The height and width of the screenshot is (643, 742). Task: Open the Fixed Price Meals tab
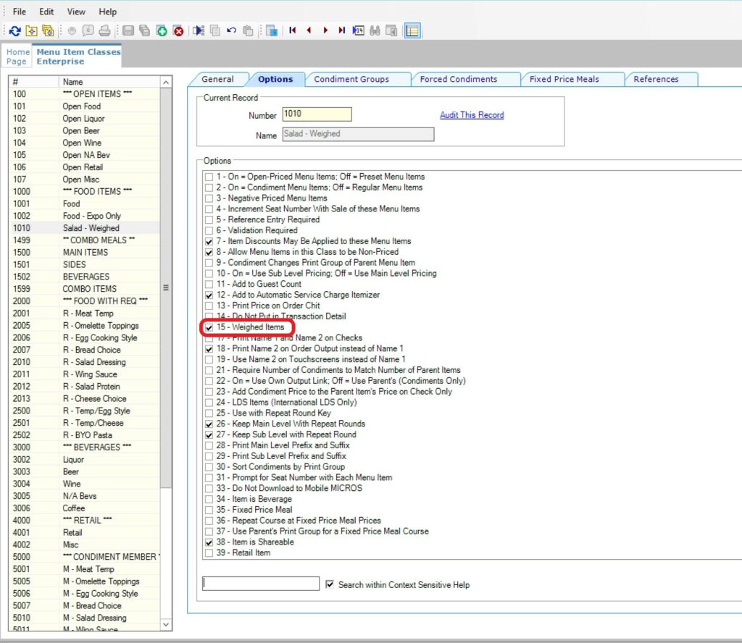click(564, 80)
